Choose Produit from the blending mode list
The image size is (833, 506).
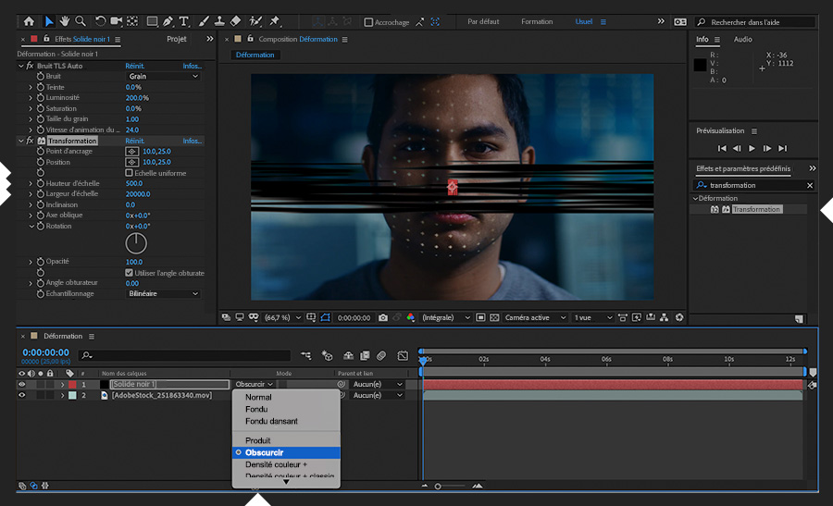click(x=258, y=440)
